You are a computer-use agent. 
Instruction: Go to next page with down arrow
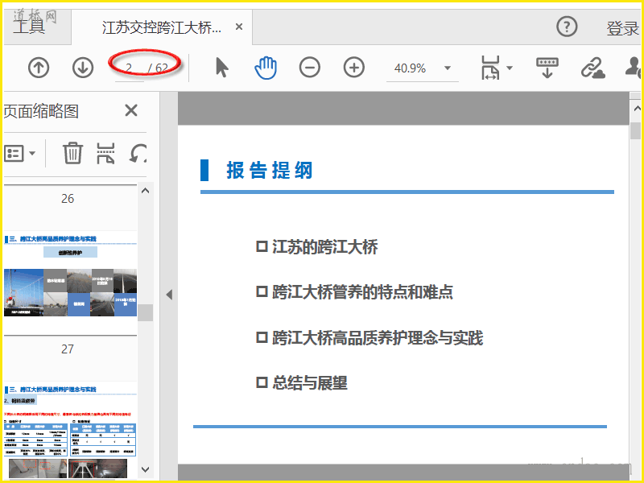coord(83,68)
